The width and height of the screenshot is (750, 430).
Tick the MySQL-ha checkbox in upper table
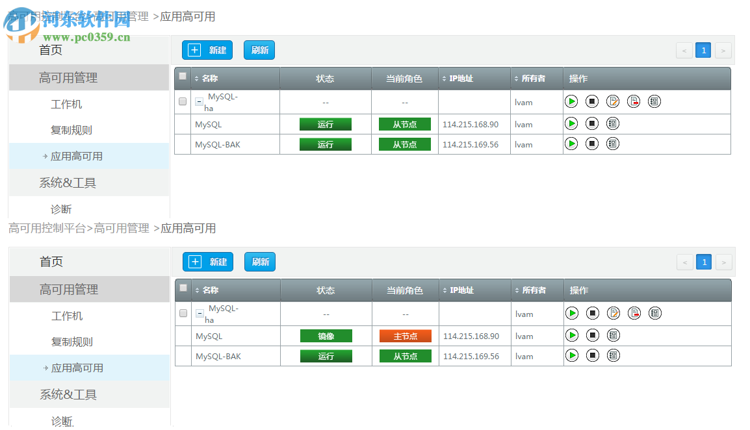tap(183, 101)
